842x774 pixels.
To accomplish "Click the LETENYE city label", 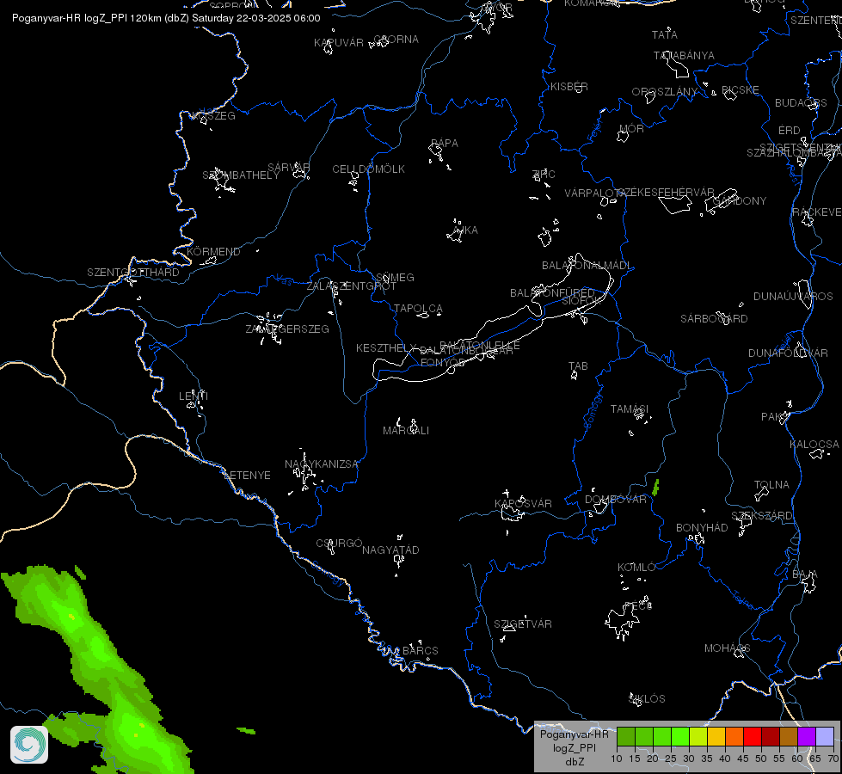I will pos(247,476).
